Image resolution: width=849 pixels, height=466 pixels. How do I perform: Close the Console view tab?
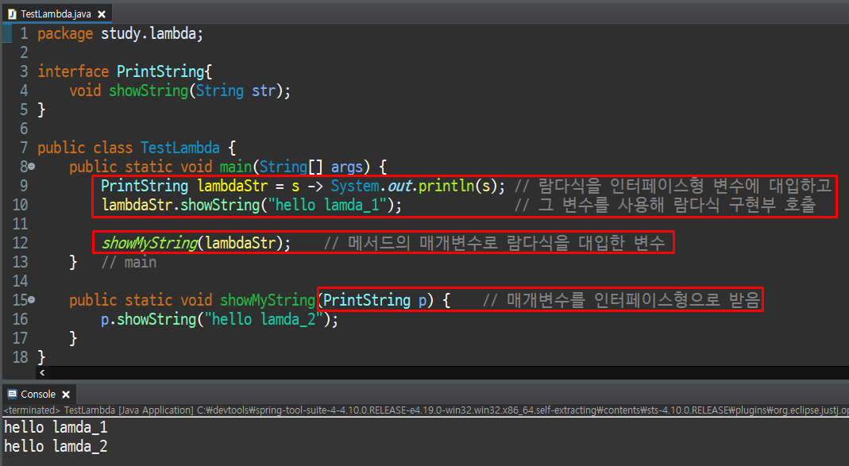pyautogui.click(x=66, y=395)
